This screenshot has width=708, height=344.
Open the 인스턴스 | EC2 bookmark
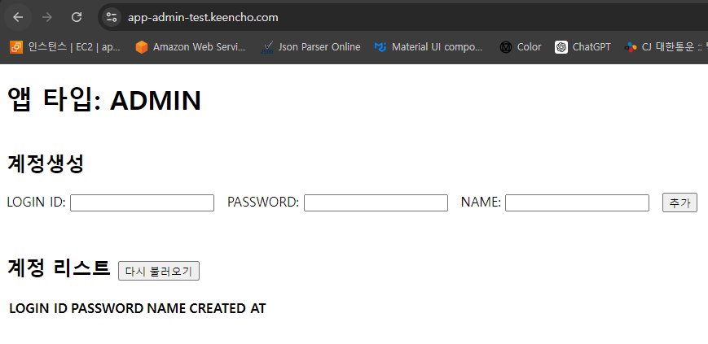tap(65, 47)
